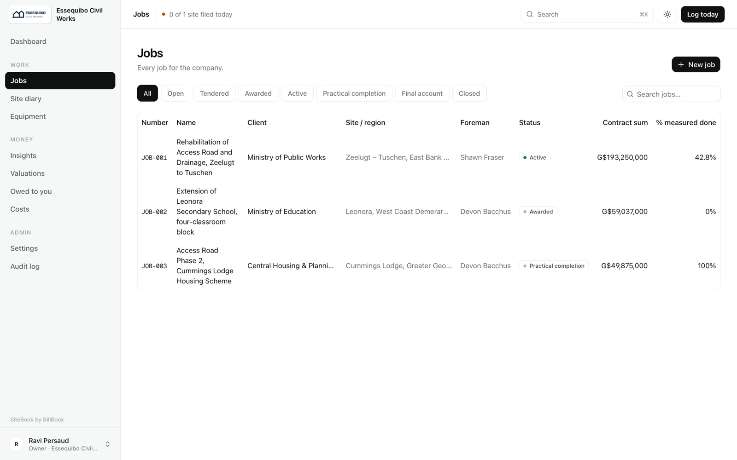The height and width of the screenshot is (460, 737).
Task: Click the magnifier icon in Search jobs
Action: (630, 94)
